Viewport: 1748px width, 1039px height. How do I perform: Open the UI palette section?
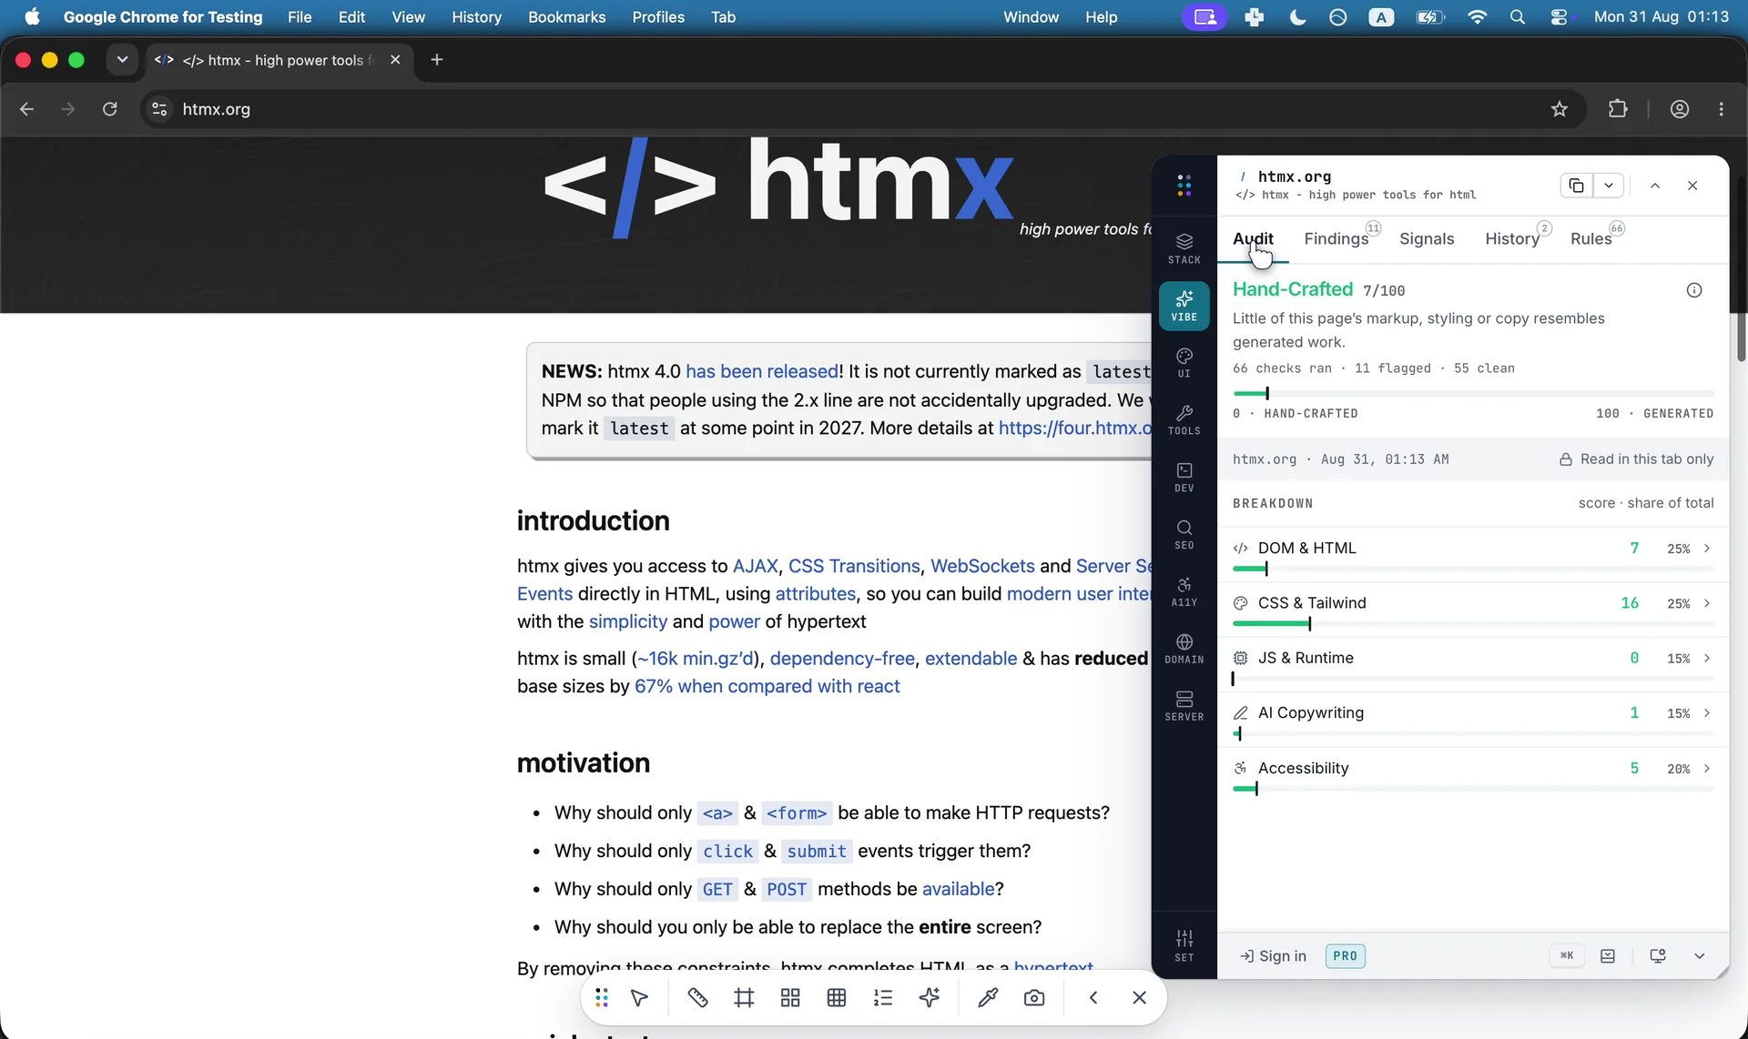point(1184,363)
